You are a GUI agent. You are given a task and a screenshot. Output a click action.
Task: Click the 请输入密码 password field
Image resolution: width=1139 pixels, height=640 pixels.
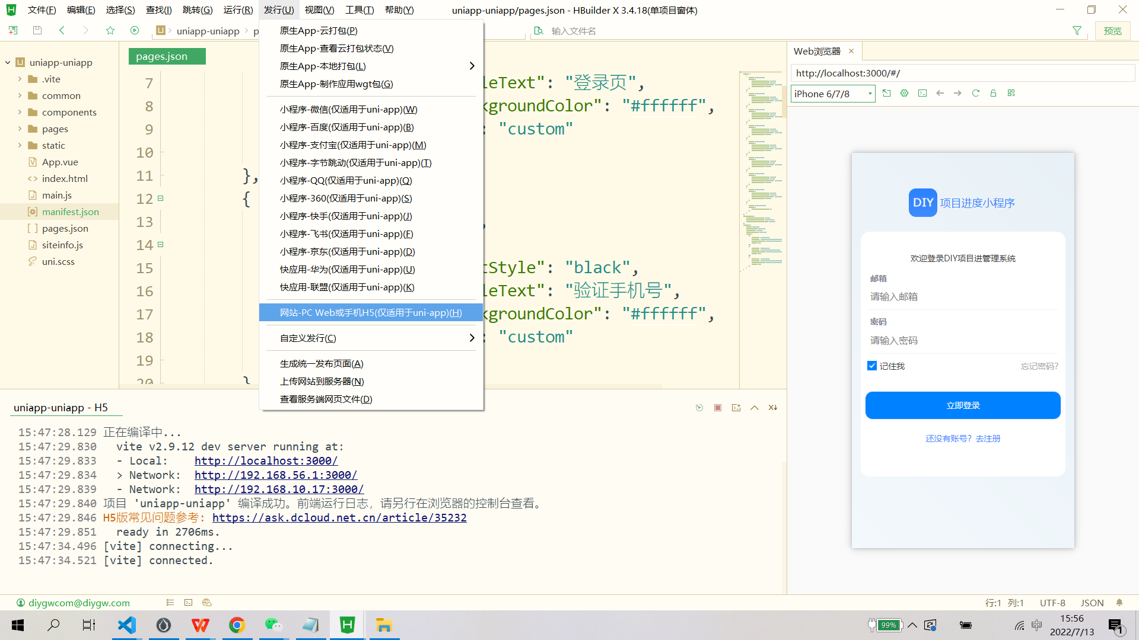[962, 341]
